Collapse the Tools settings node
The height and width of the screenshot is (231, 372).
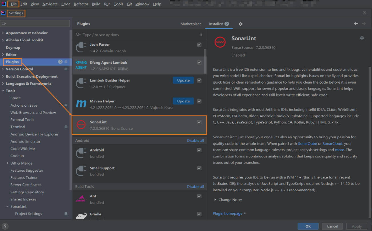tap(3, 91)
